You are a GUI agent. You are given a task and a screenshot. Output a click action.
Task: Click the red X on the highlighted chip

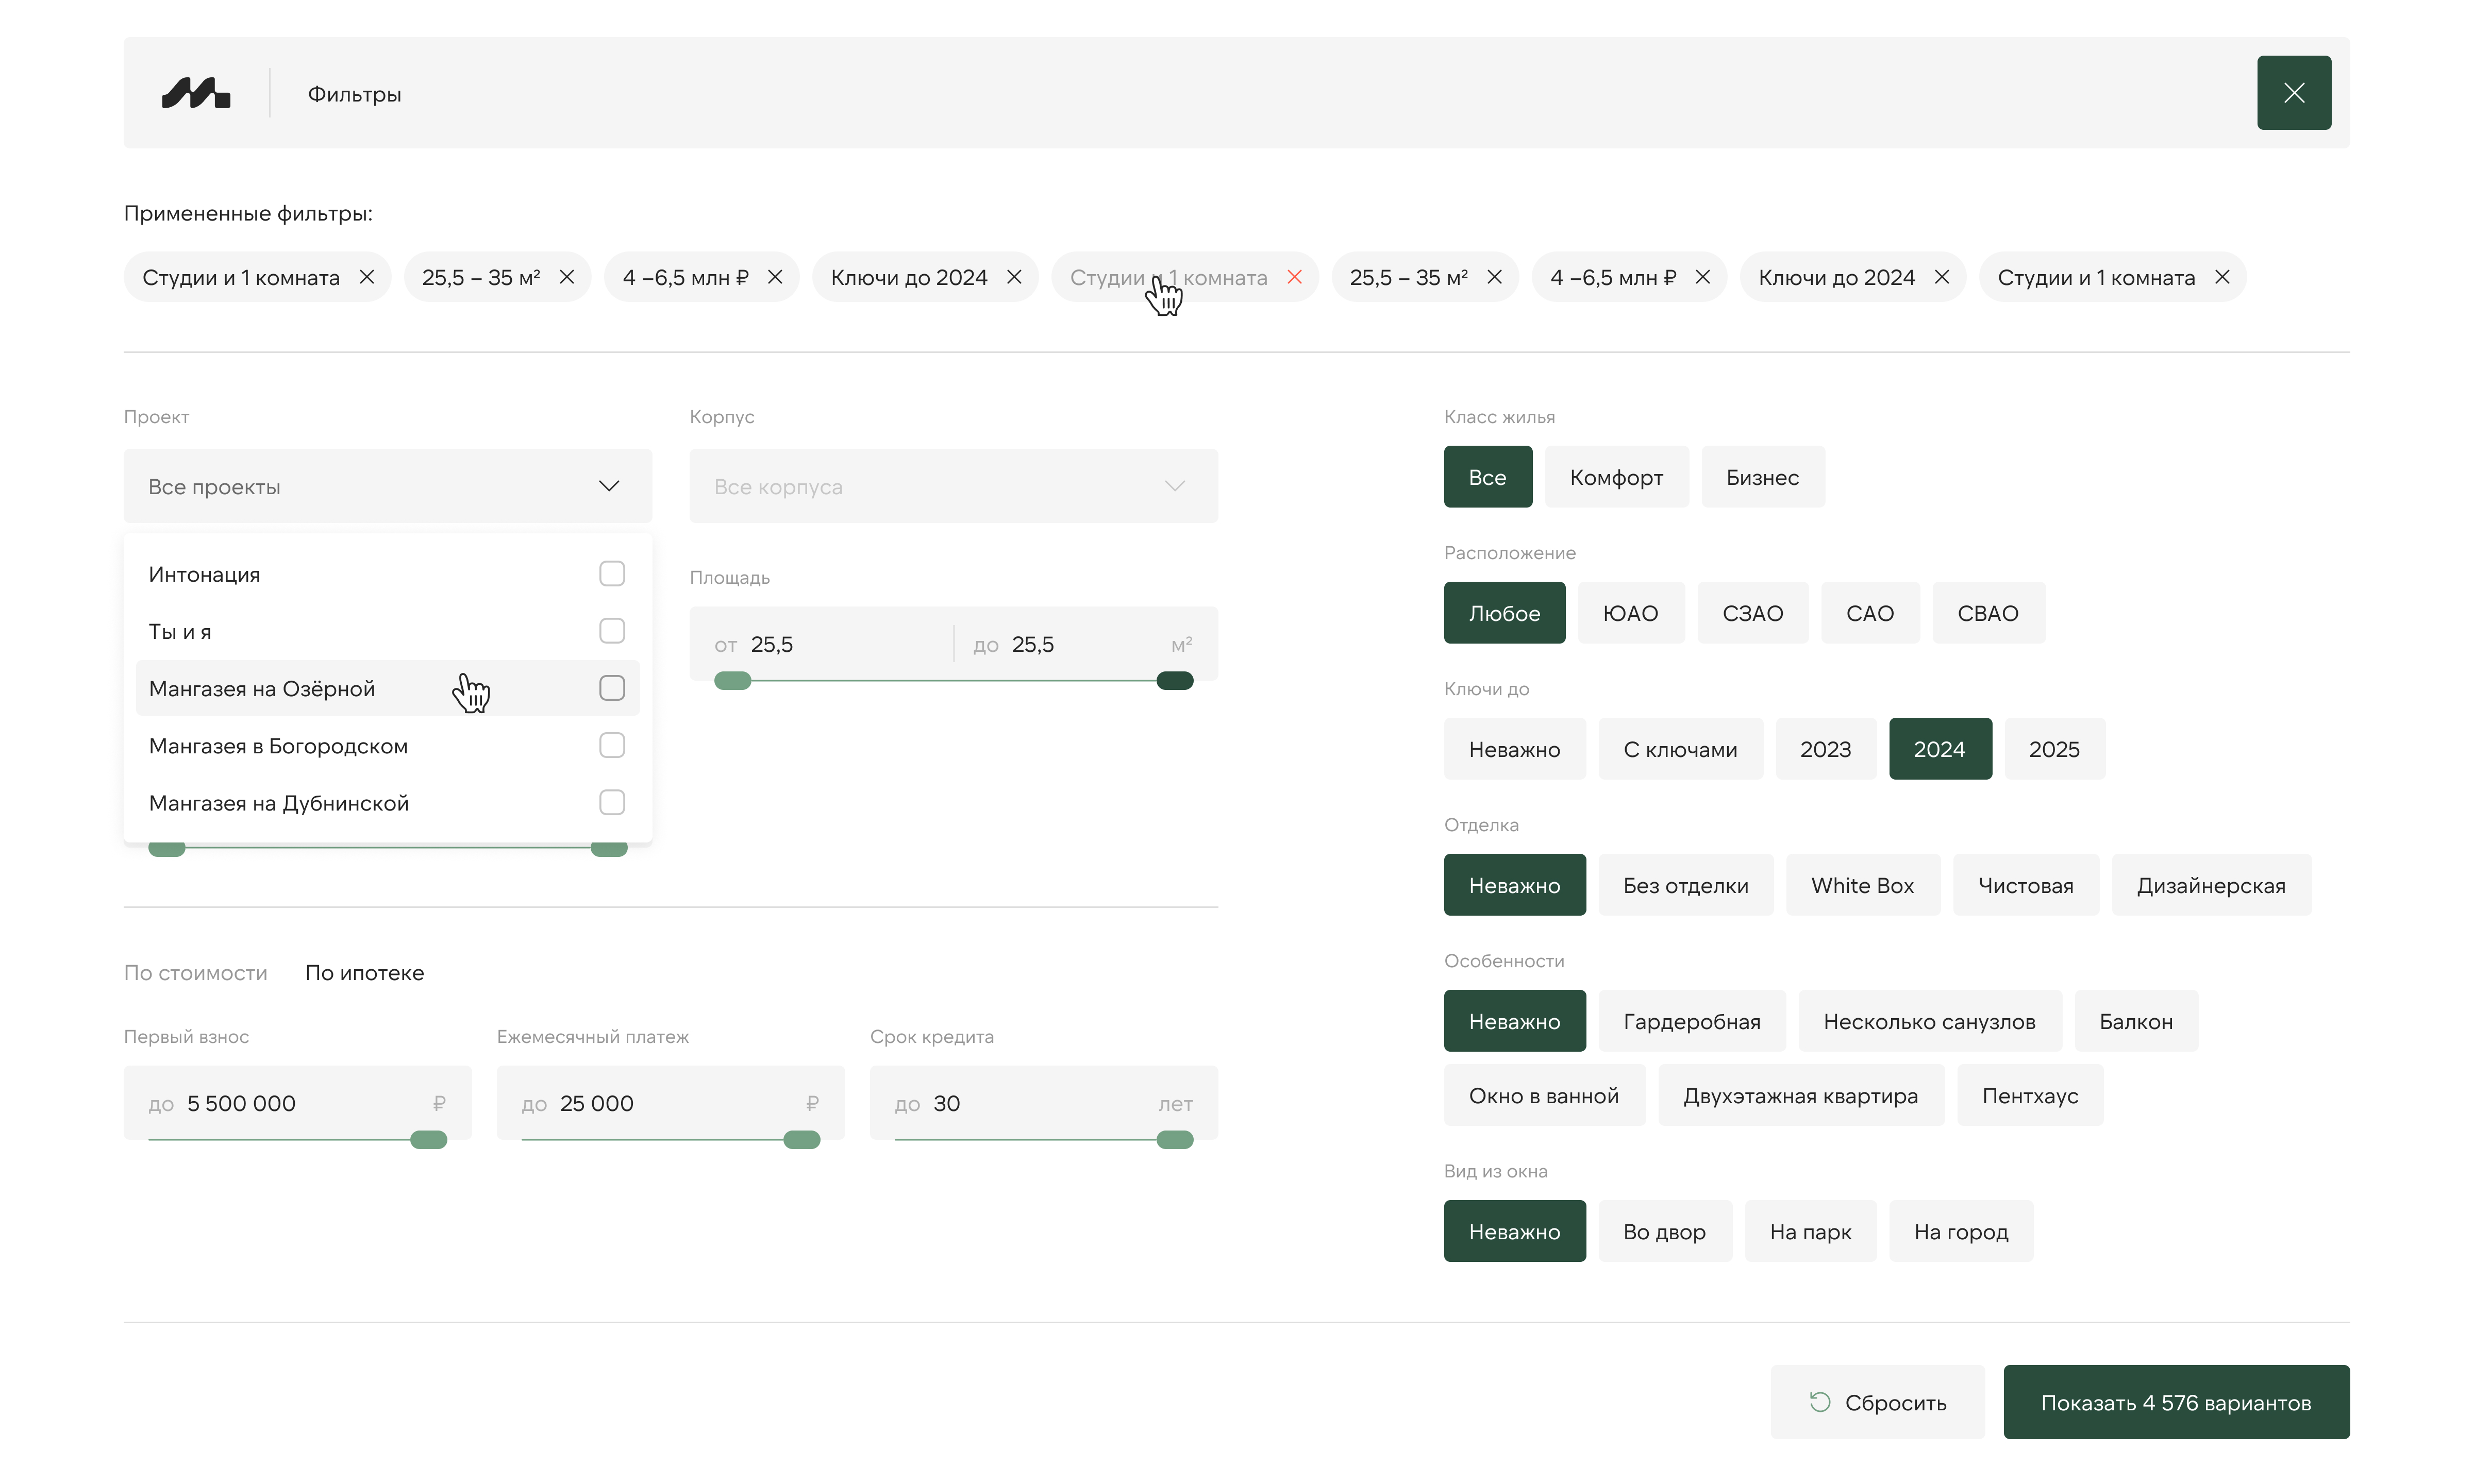(1294, 277)
